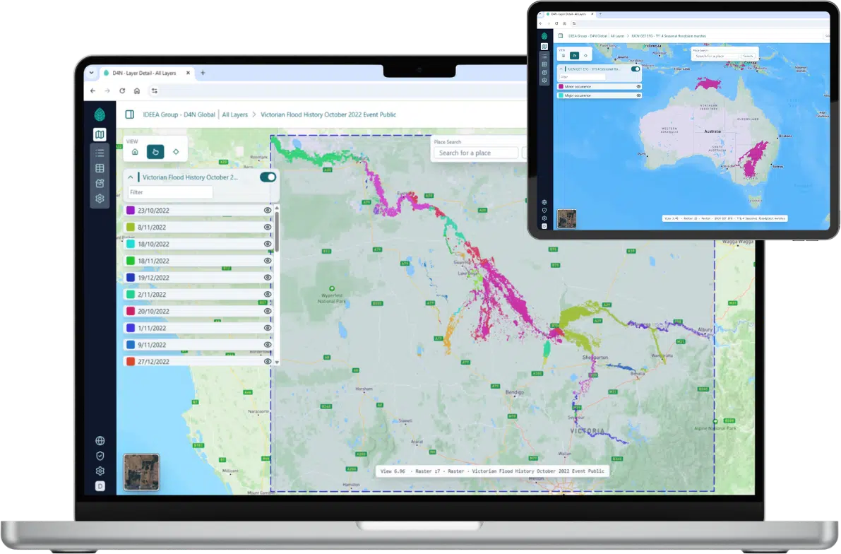
Task: Open the lower settings gear in laptop sidebar
Action: [100, 471]
